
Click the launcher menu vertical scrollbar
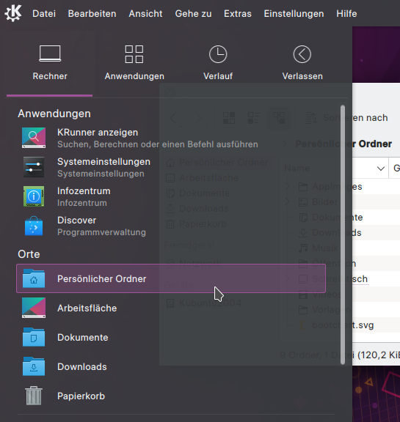coord(343,234)
